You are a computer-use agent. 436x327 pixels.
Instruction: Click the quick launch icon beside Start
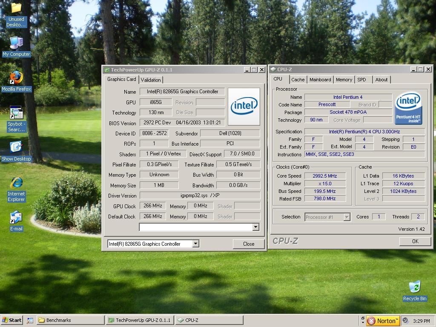point(30,320)
